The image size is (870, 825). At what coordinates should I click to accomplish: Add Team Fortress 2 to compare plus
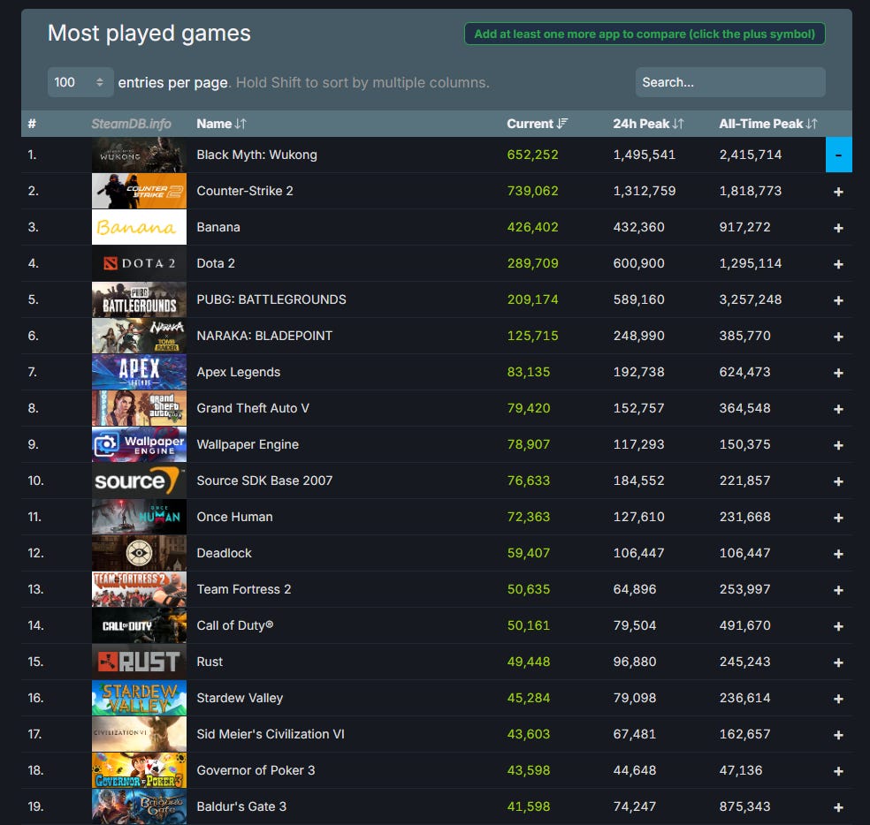pos(838,590)
